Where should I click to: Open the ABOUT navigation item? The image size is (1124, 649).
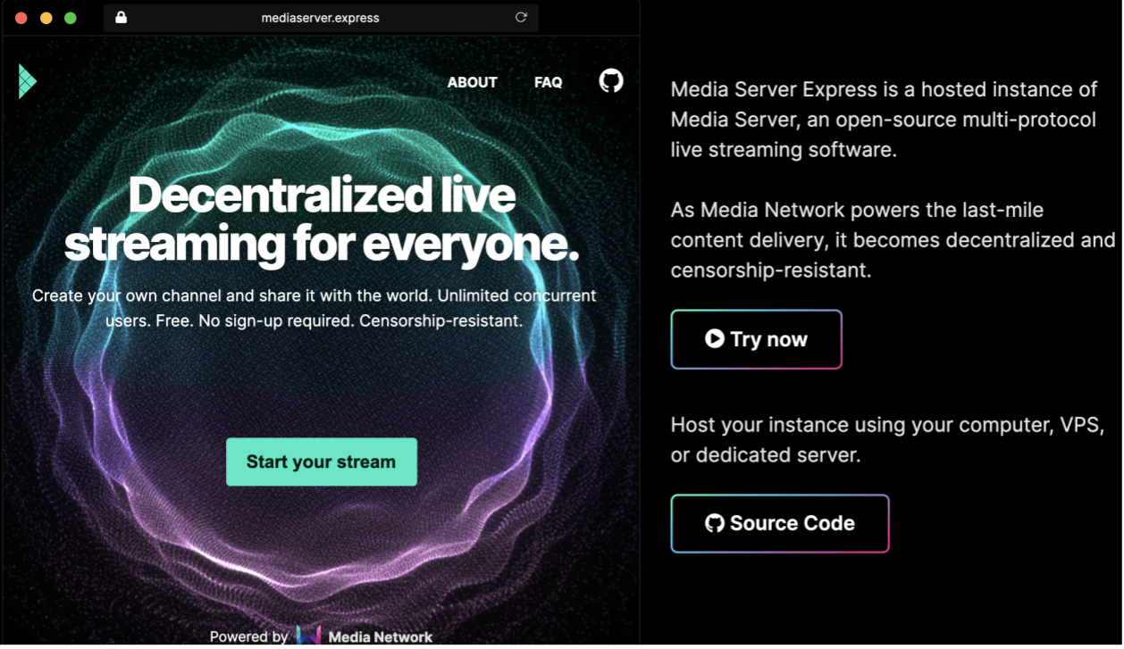[x=472, y=82]
